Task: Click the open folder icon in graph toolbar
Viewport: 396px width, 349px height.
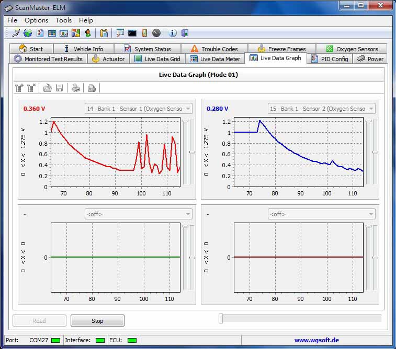Action: 47,88
